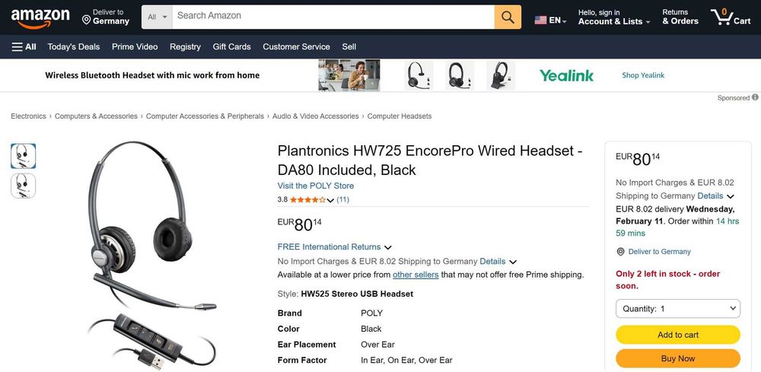Viewport: 761px width, 372px height.
Task: Visit the POLY Store link
Action: pyautogui.click(x=315, y=186)
